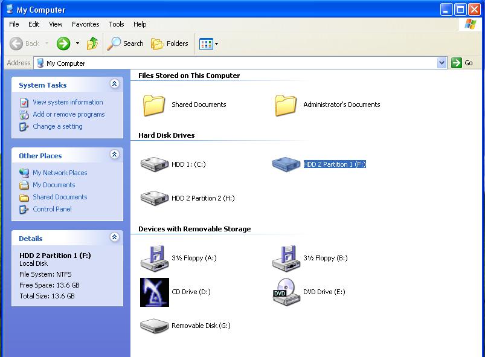Open the Tools menu

point(117,24)
